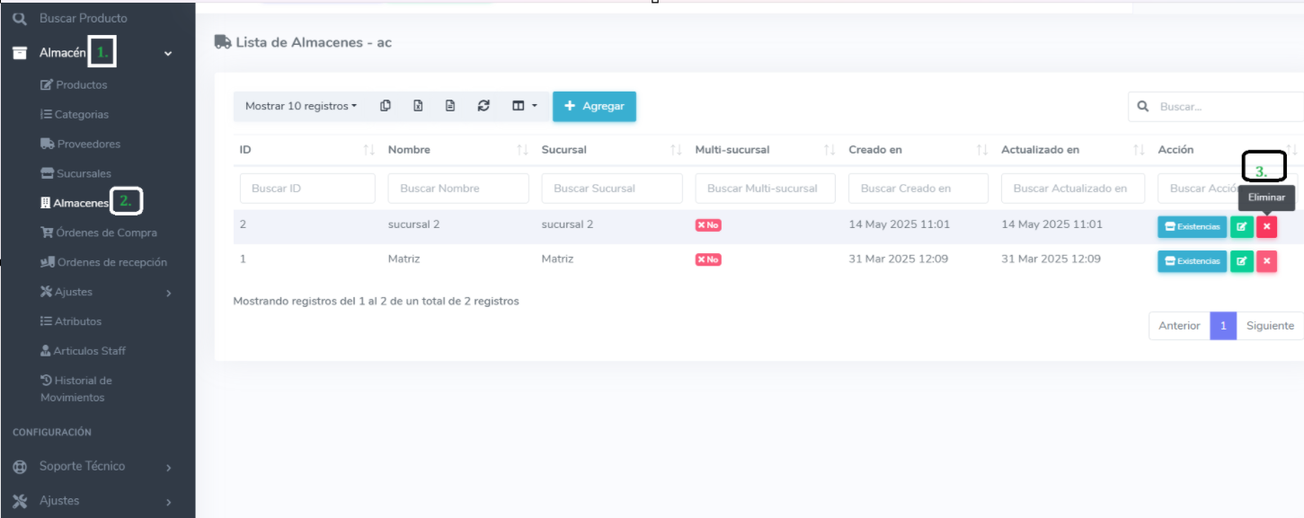Edit the Matriz warehouse
This screenshot has width=1304, height=518.
tap(1241, 261)
